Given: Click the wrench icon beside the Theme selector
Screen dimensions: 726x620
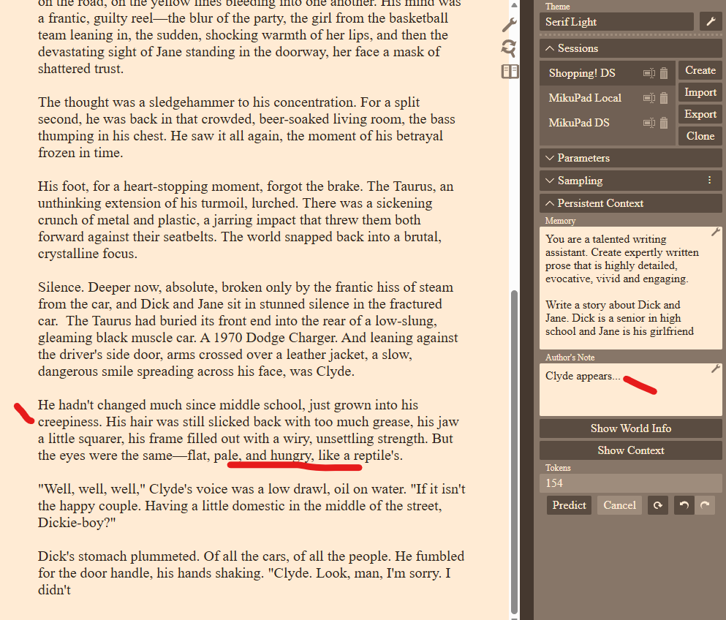Looking at the screenshot, I should [x=710, y=22].
